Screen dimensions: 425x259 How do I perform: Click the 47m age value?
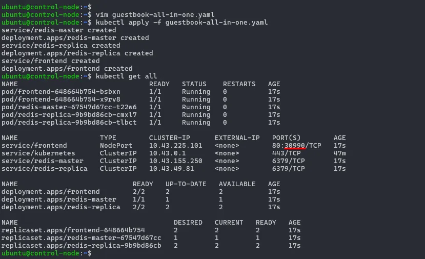pos(339,153)
